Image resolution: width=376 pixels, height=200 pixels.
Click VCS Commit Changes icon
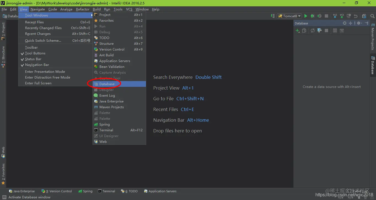342,16
